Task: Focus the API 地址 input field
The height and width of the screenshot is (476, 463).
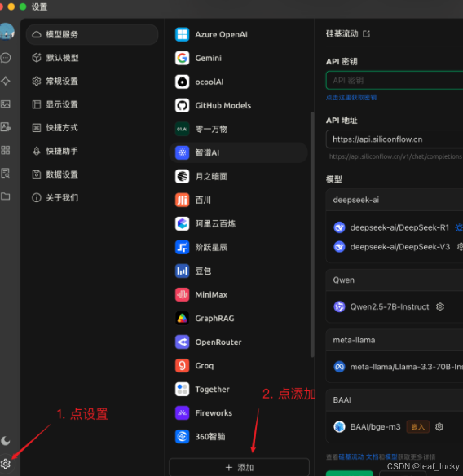Action: (395, 139)
